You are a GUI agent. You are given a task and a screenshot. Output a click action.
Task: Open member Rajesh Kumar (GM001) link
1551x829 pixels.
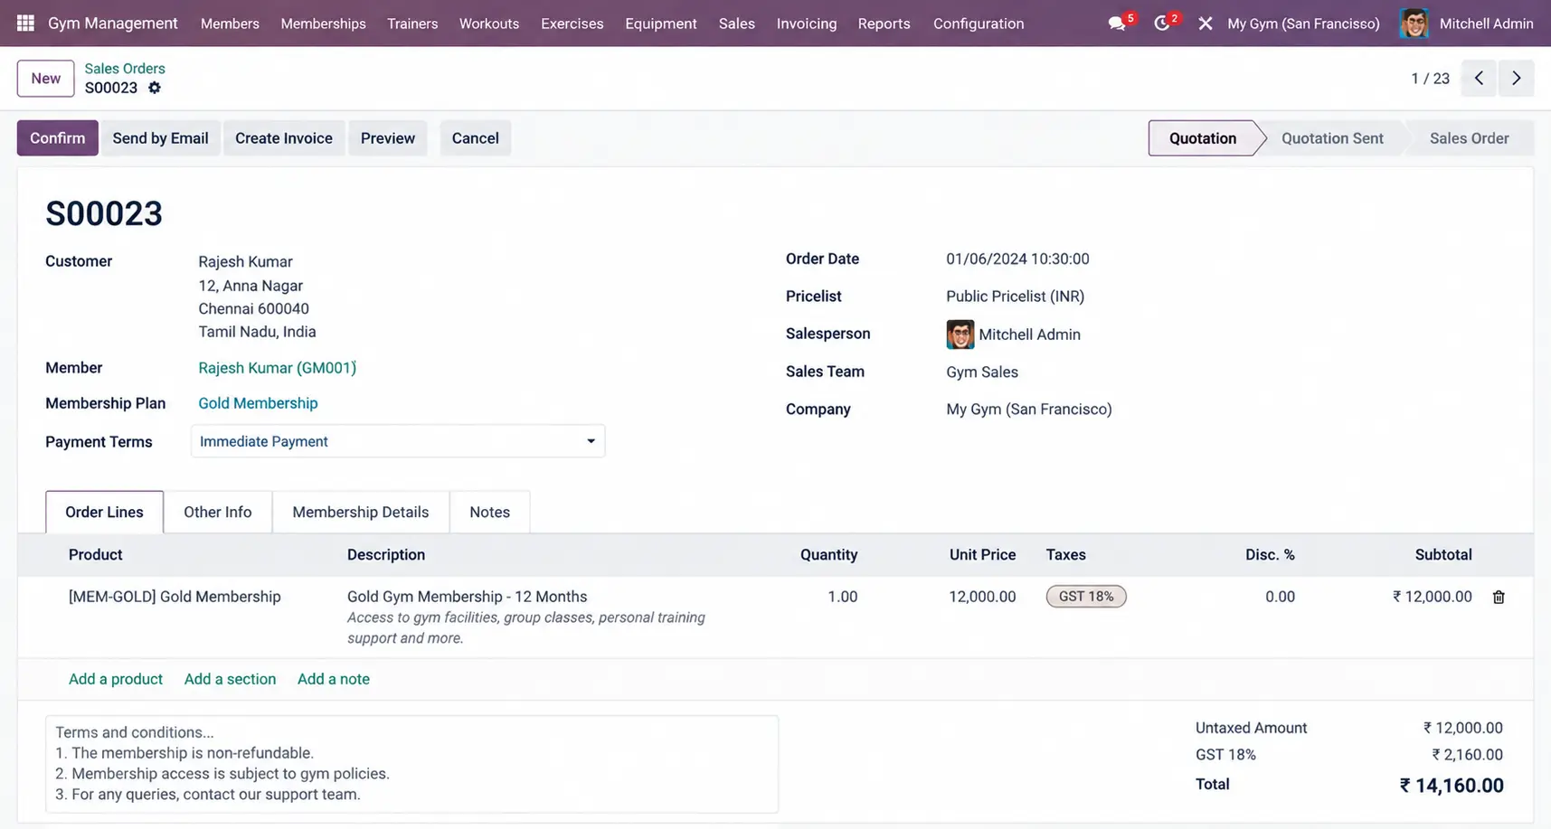coord(277,368)
